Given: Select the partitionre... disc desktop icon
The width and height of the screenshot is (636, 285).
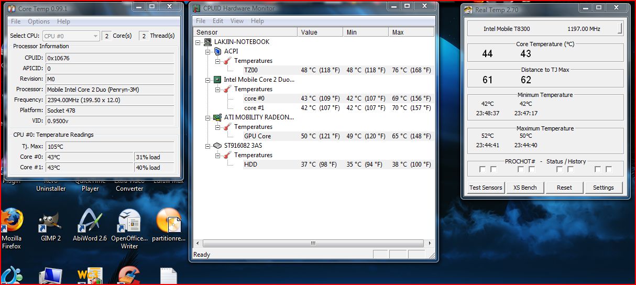Looking at the screenshot, I should [169, 221].
